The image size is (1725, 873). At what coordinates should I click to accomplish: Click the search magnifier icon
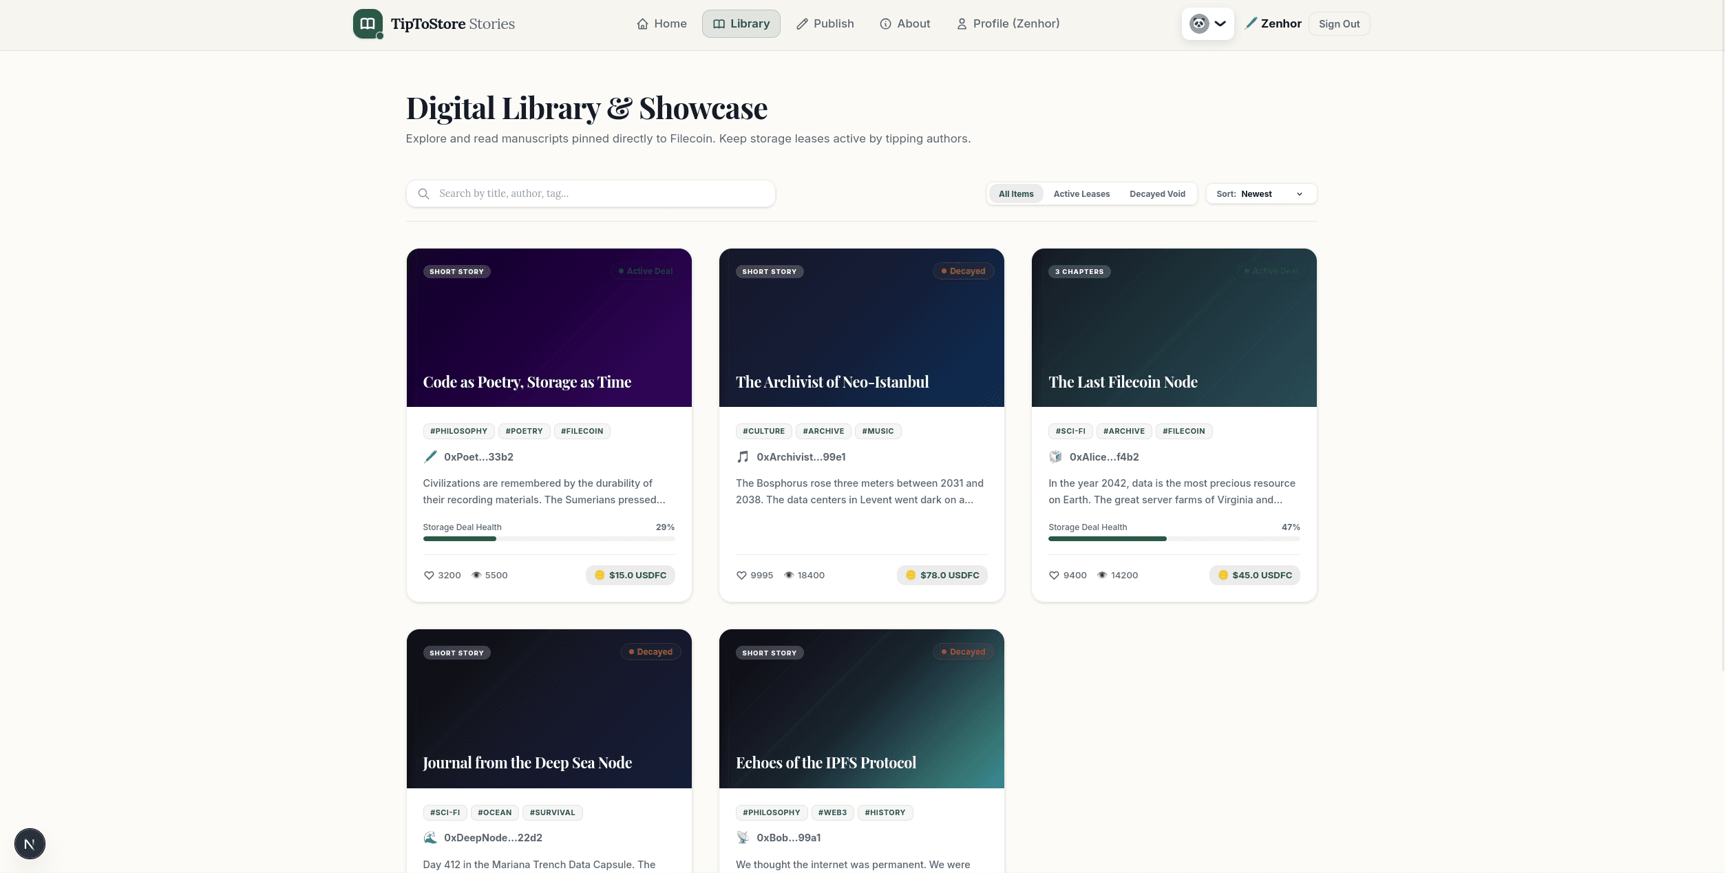423,193
